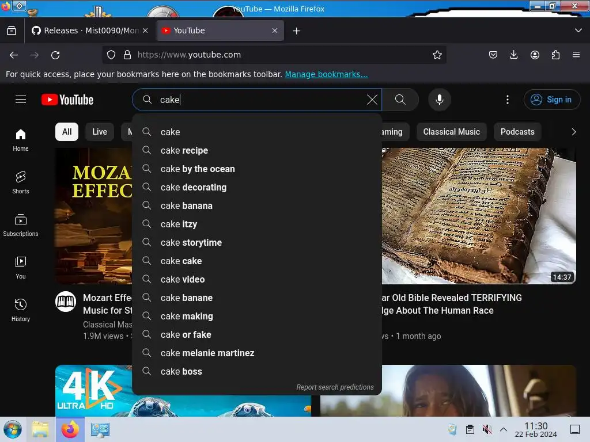Choose suggestion 'cake'
This screenshot has width=590, height=442.
pos(257,132)
